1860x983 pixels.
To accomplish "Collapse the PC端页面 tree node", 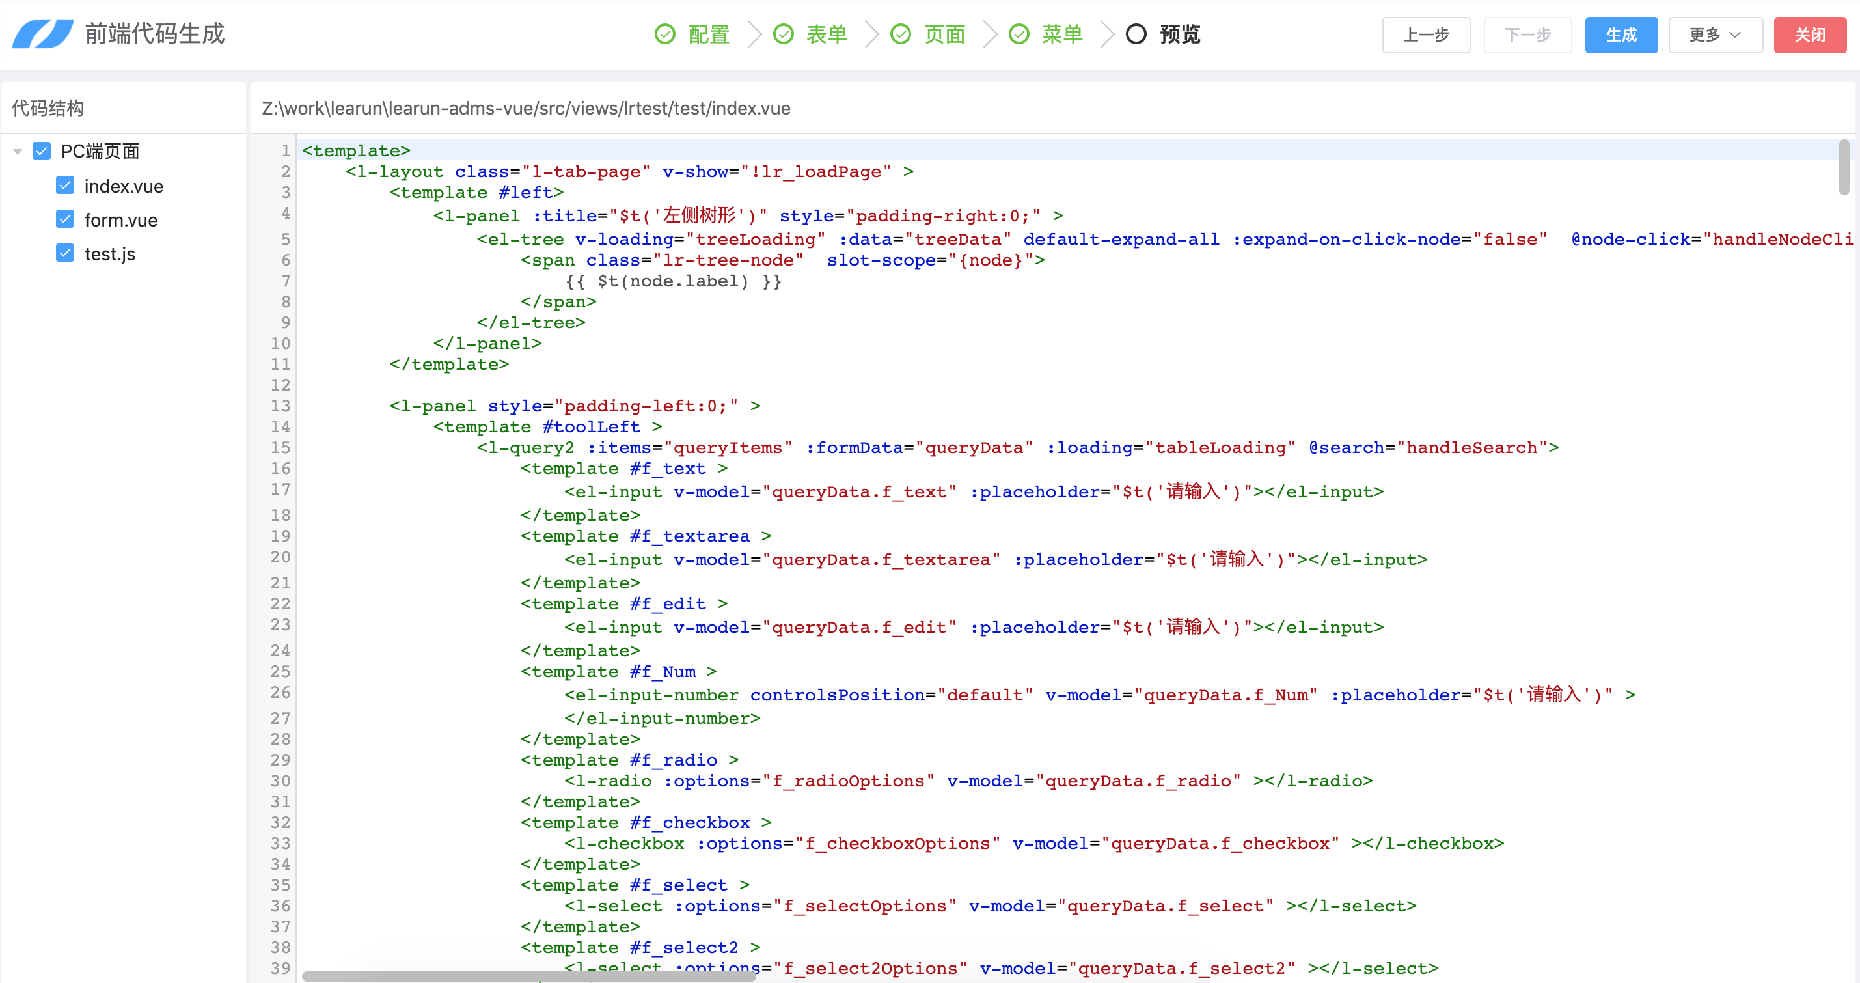I will (18, 152).
